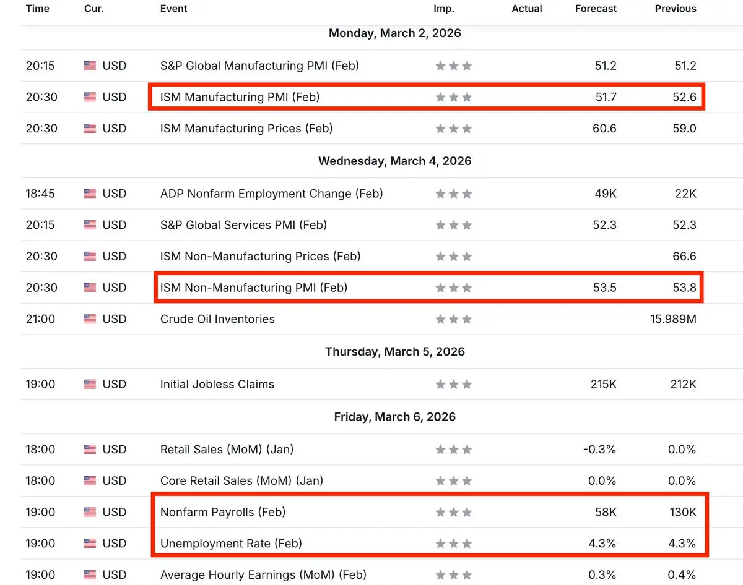
Task: Click importance stars for Retail Sales (MoM)
Action: [x=453, y=450]
